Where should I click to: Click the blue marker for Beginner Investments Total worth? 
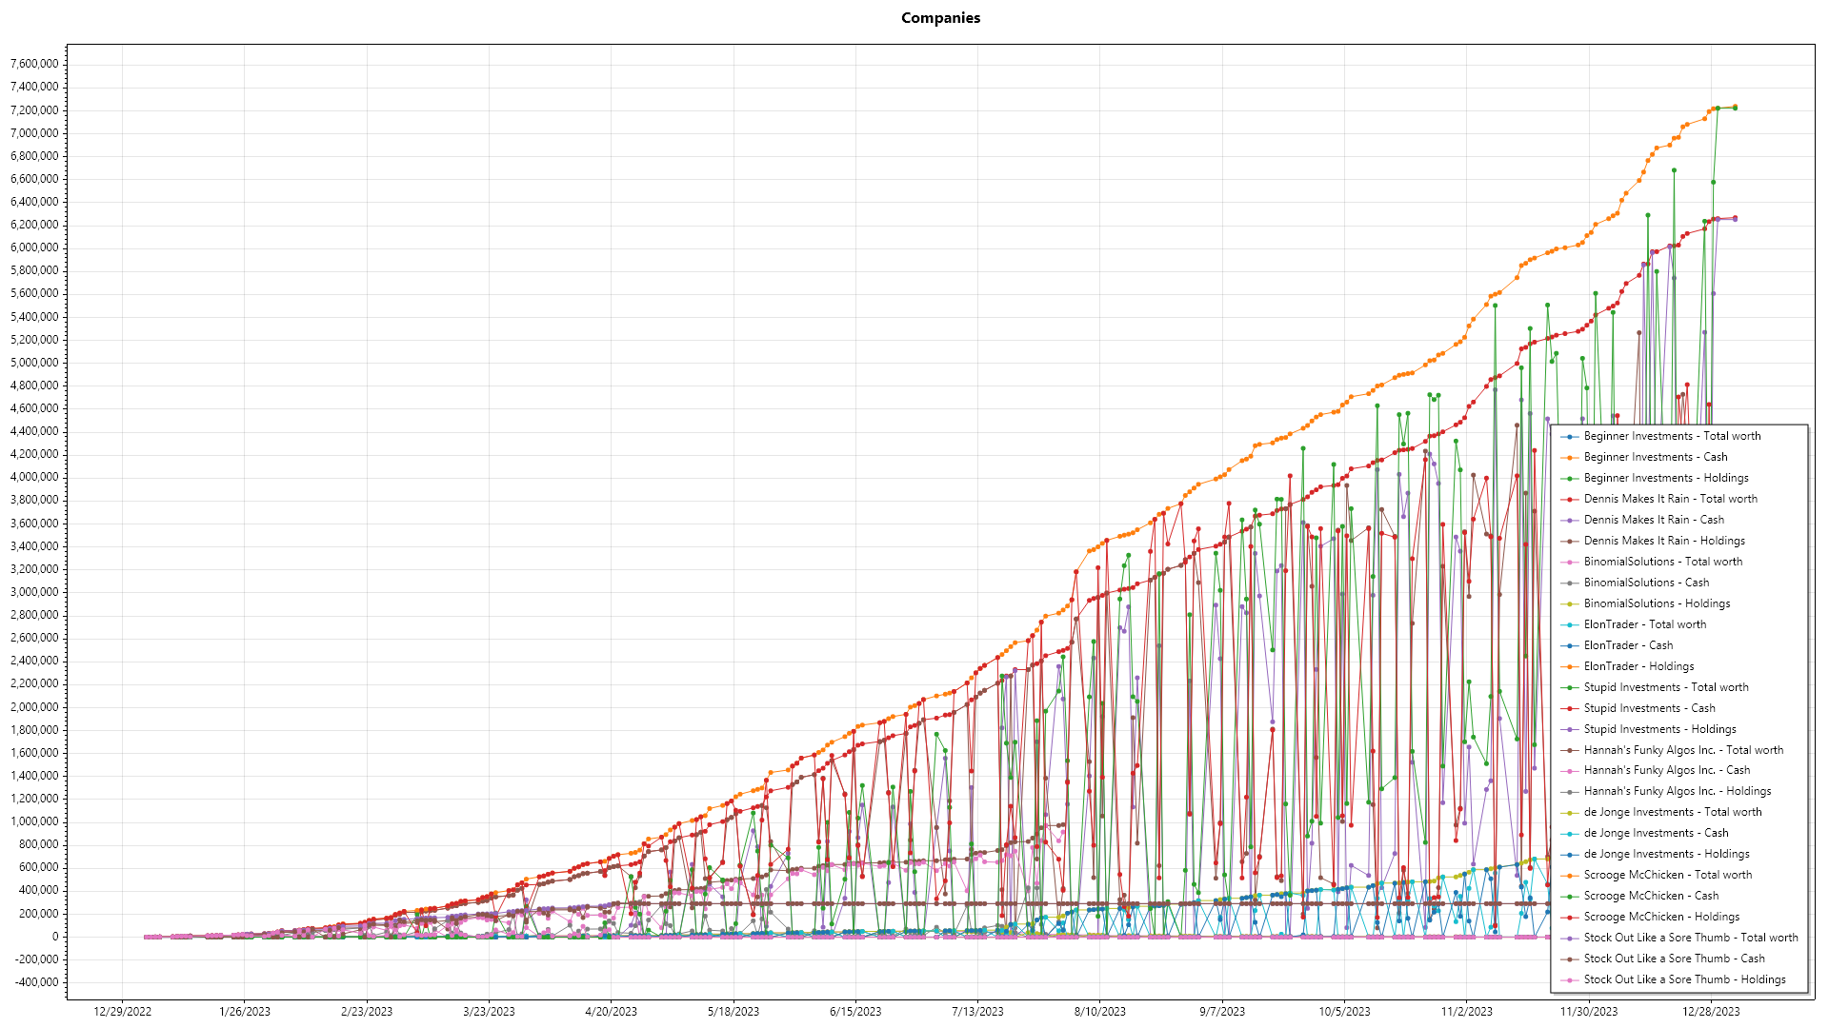(1569, 437)
